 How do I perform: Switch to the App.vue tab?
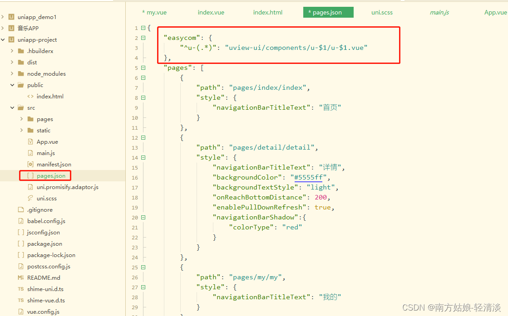click(x=495, y=12)
